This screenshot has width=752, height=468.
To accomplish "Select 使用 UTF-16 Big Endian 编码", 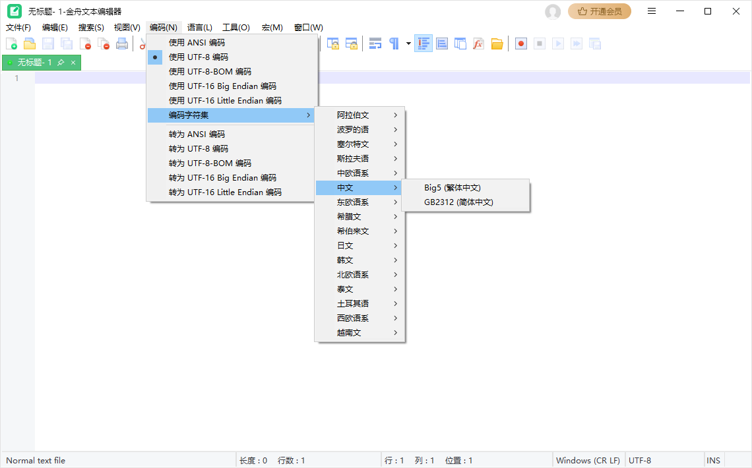I will (231, 86).
